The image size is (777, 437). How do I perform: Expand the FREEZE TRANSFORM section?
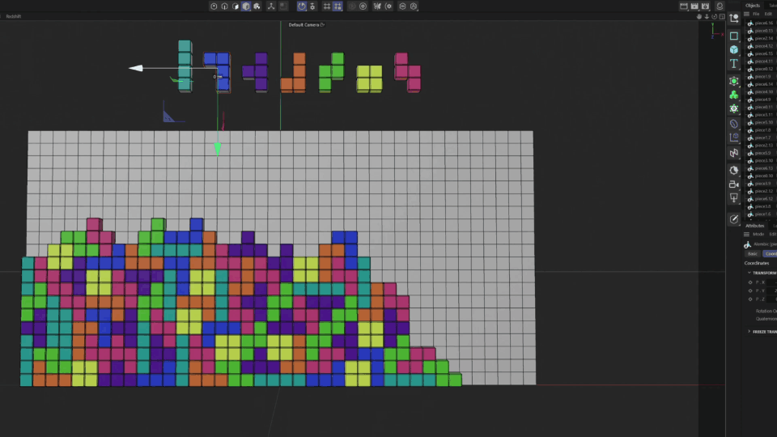(749, 332)
